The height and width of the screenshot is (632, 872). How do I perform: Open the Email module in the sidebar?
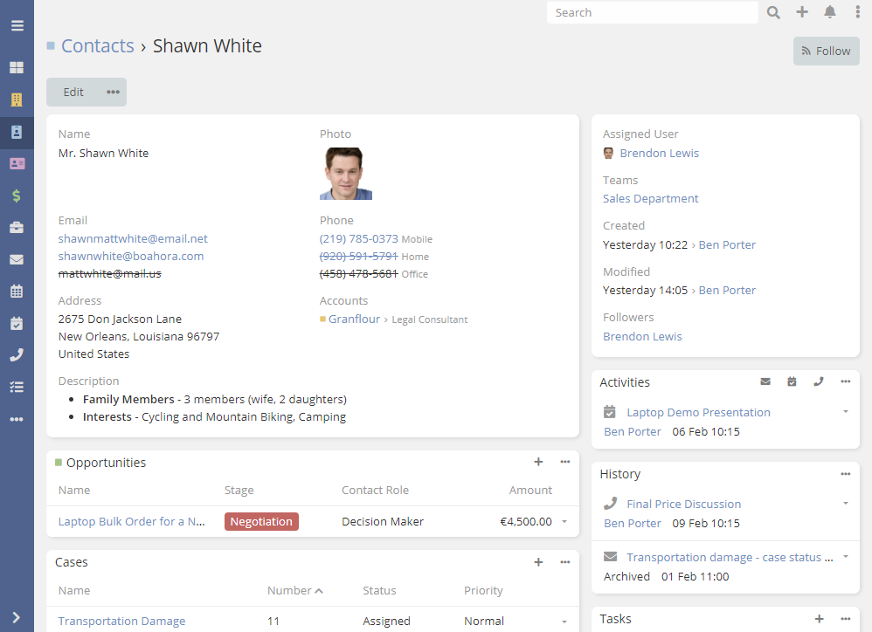click(x=16, y=259)
